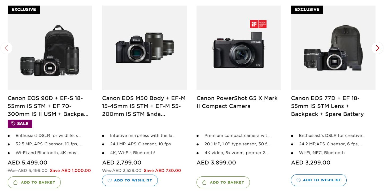The height and width of the screenshot is (191, 384).
Task: Click the truncated EOS M50 title to expand it
Action: [x=144, y=106]
